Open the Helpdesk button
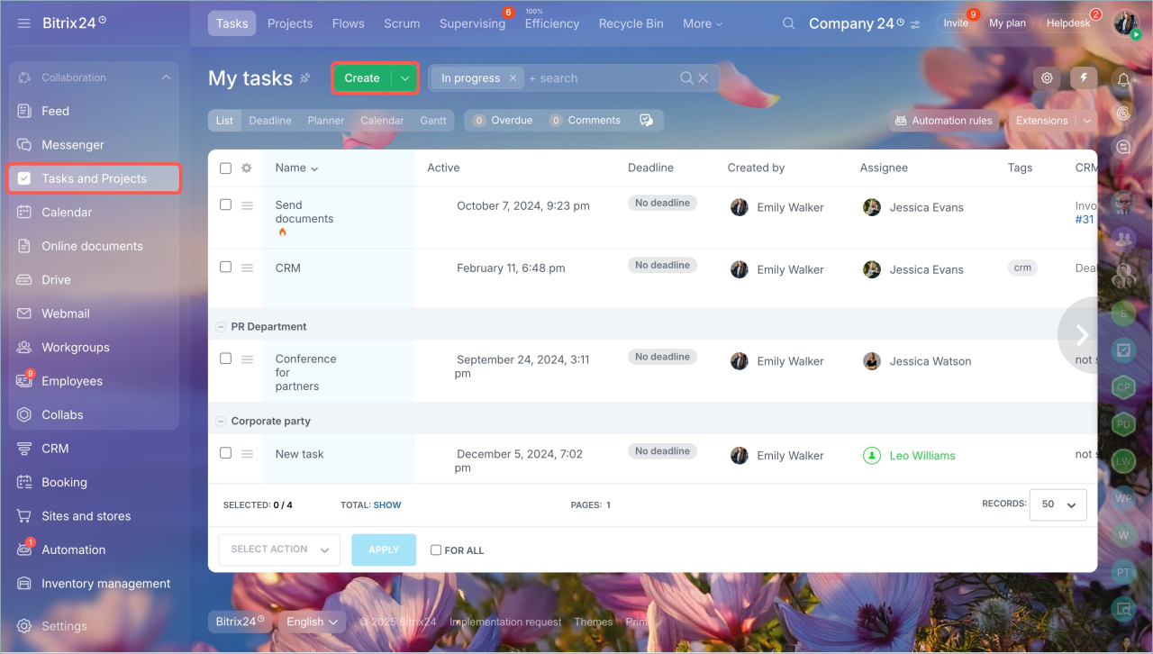Viewport: 1153px width, 654px height. [1067, 23]
